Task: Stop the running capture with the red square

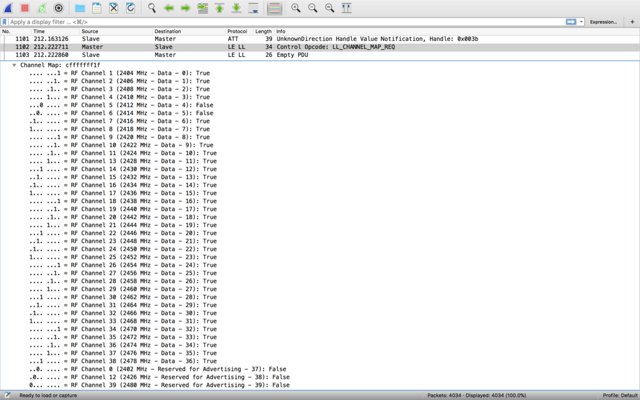Action: [x=25, y=7]
